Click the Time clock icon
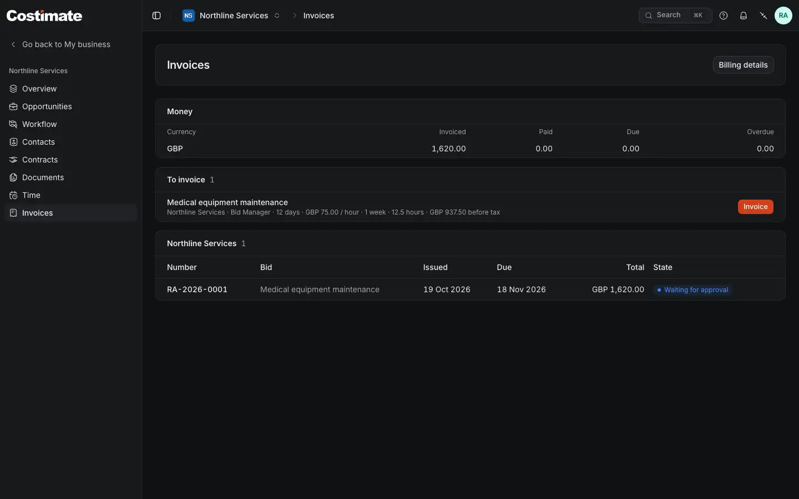Viewport: 799px width, 499px height. point(13,195)
